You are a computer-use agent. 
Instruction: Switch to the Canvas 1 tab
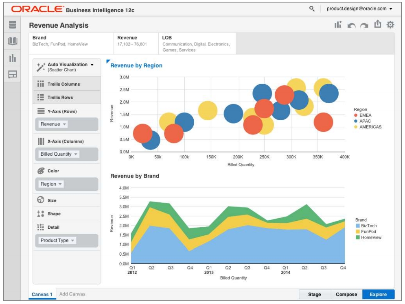[x=42, y=294]
